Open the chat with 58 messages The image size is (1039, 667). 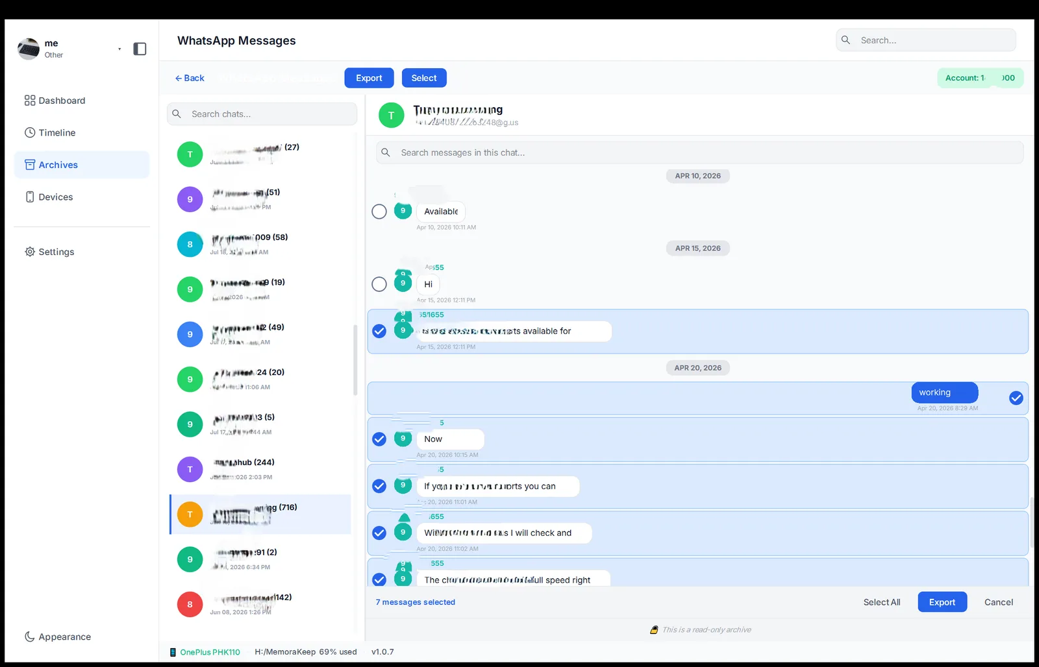click(x=260, y=244)
